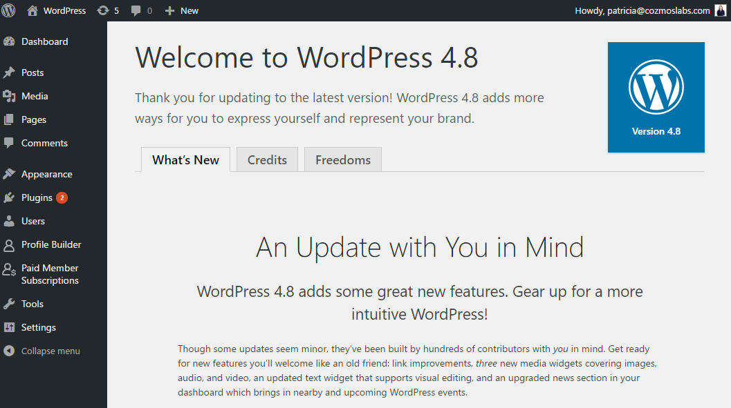
Task: Click the Appearance paintbrush icon
Action: [9, 174]
